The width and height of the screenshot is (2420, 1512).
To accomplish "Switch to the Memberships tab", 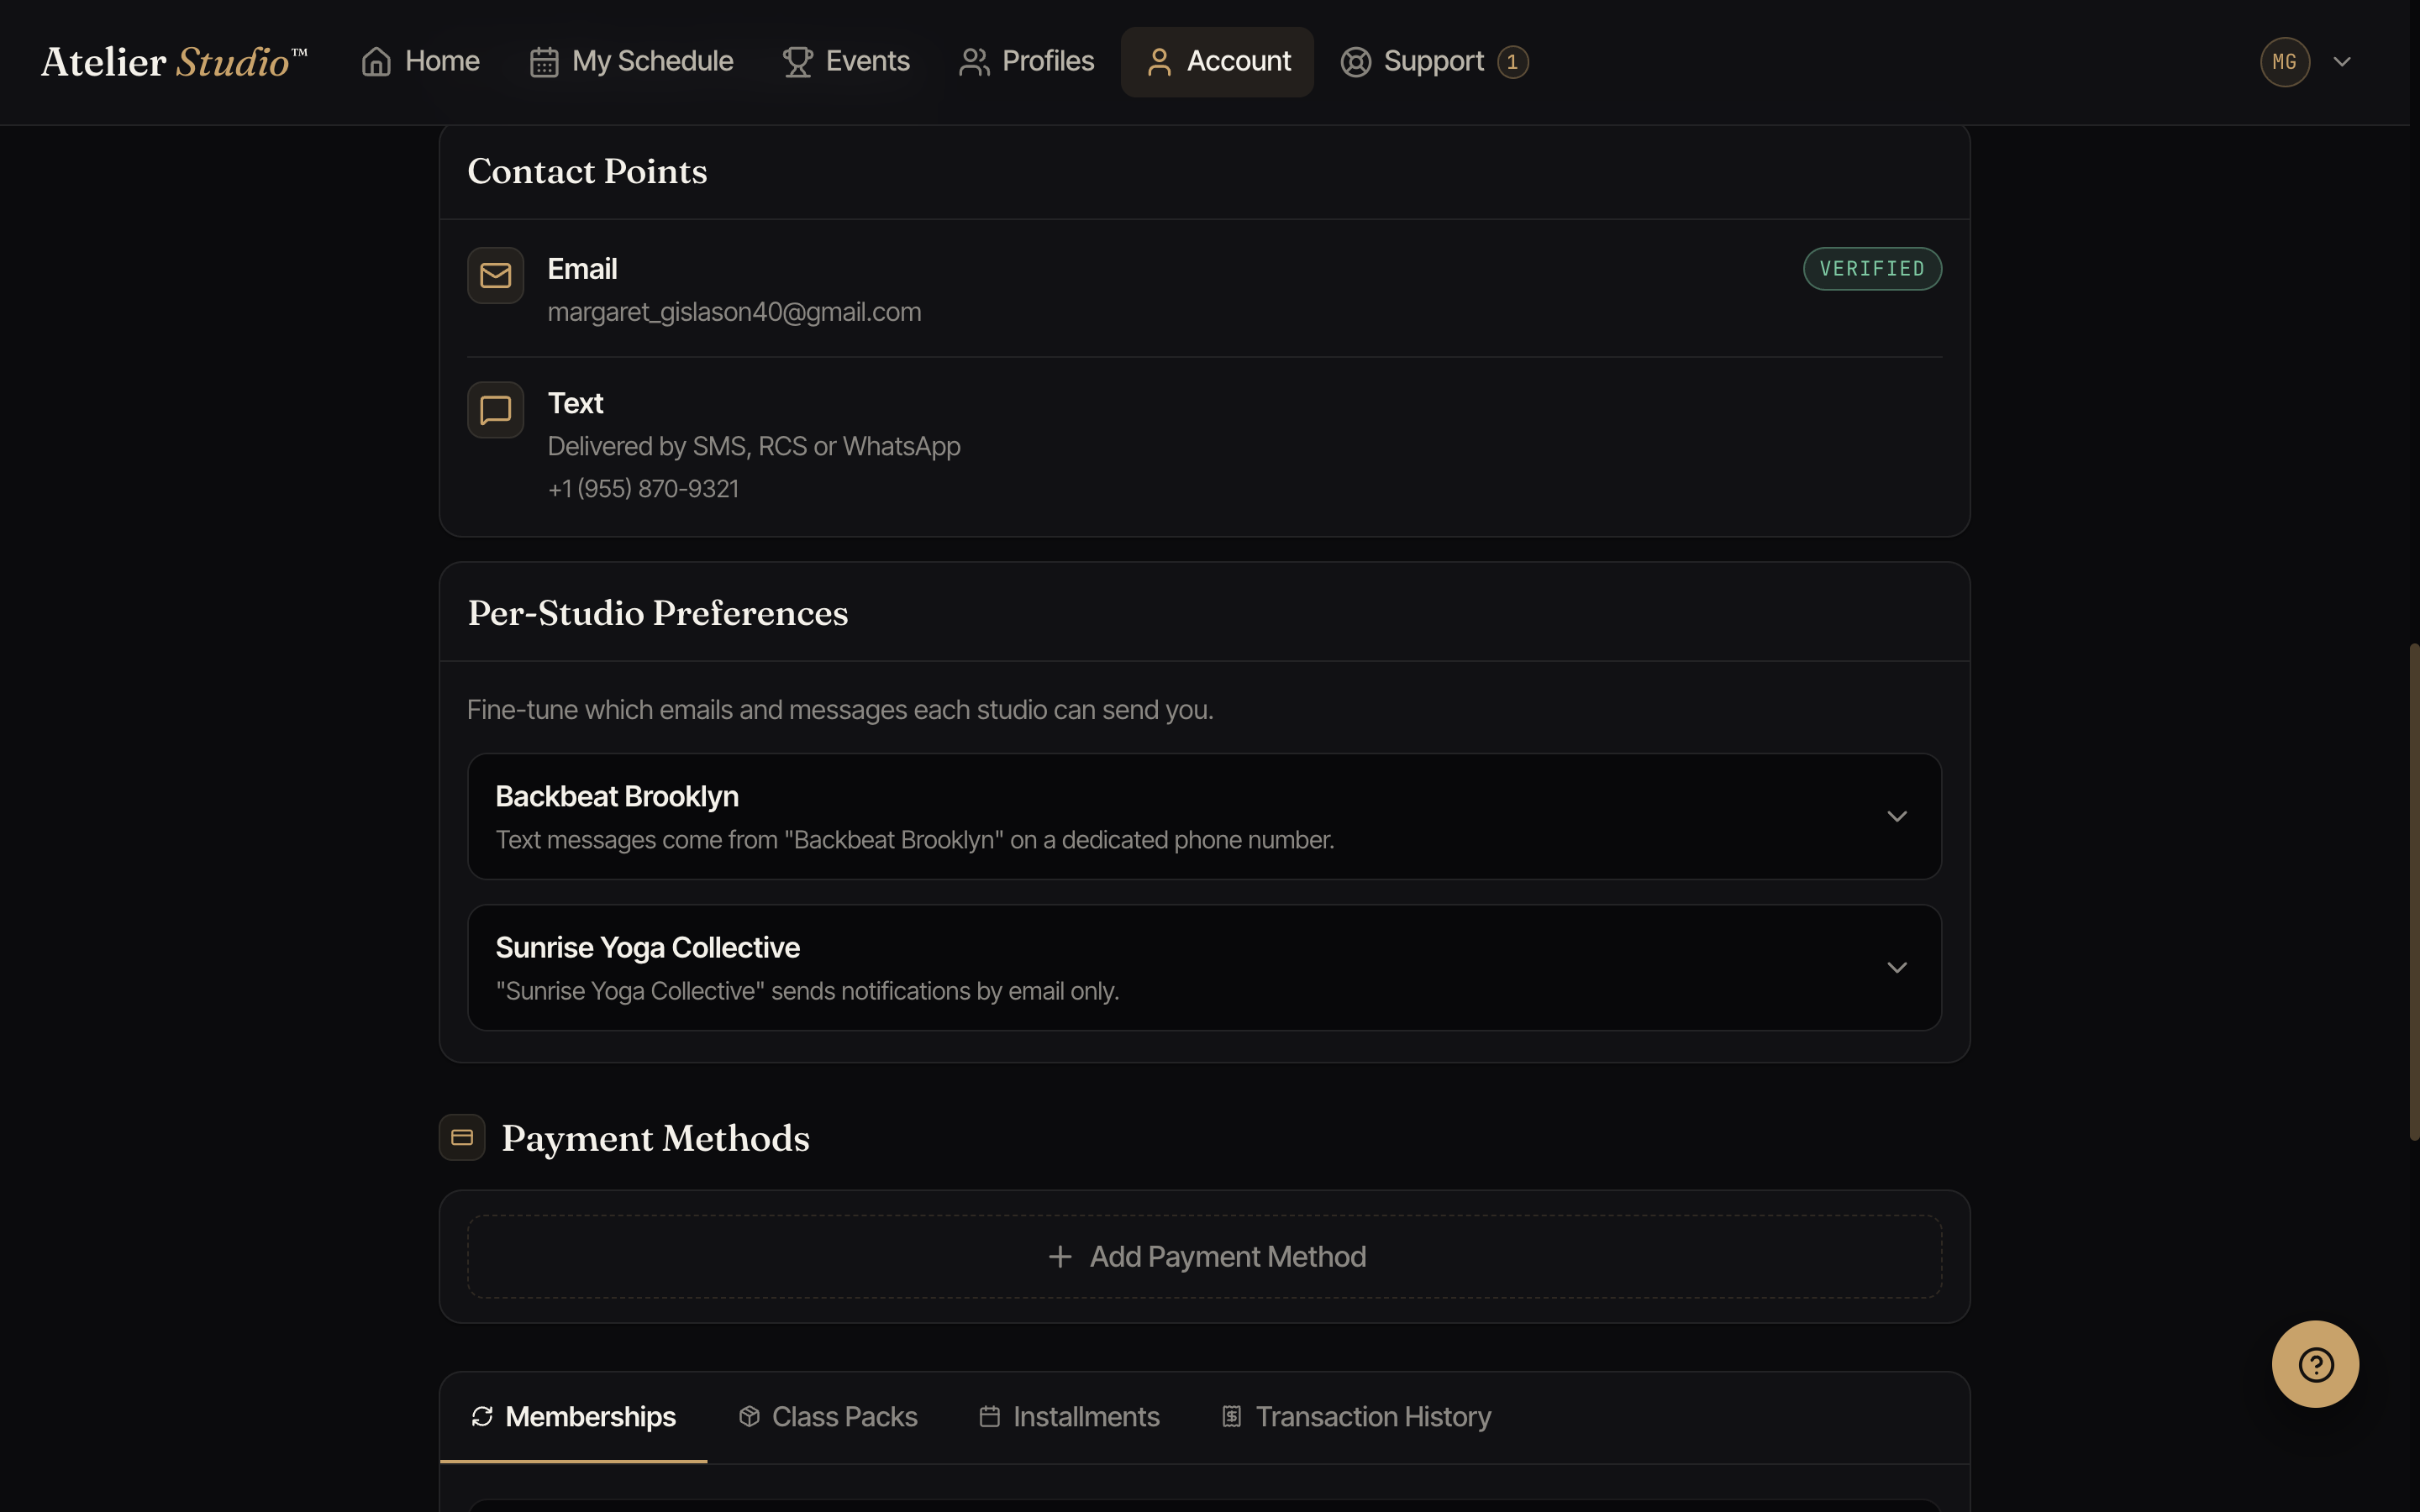I will (574, 1417).
